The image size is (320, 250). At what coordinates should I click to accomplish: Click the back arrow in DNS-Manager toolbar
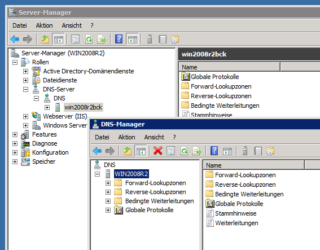click(97, 151)
